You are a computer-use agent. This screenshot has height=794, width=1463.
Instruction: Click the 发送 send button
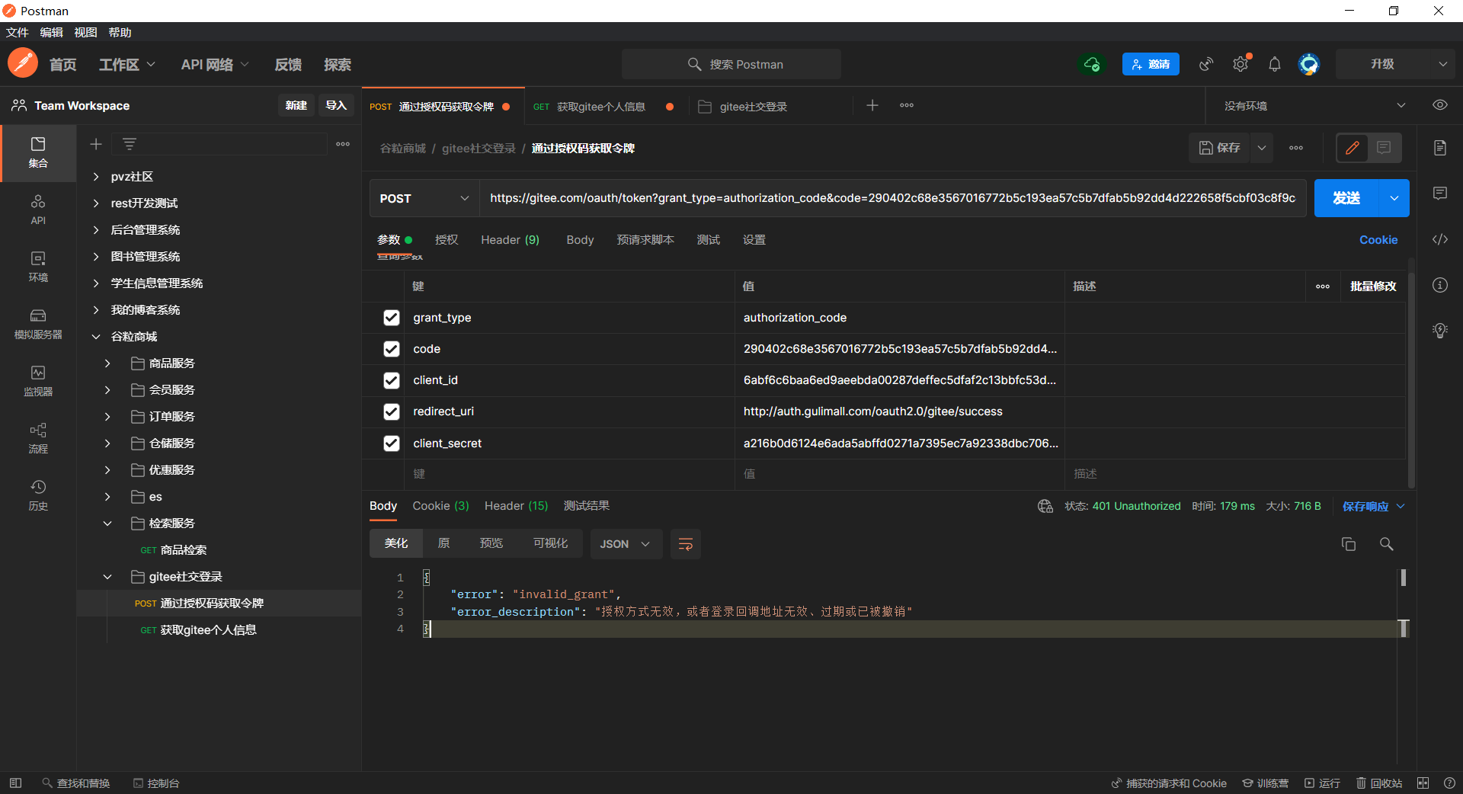tap(1346, 198)
